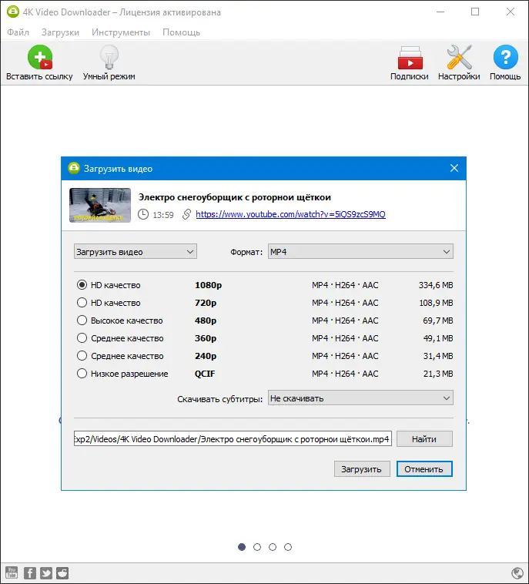This screenshot has height=584, width=529.
Task: Open the Facebook icon in bottom bar
Action: [30, 572]
